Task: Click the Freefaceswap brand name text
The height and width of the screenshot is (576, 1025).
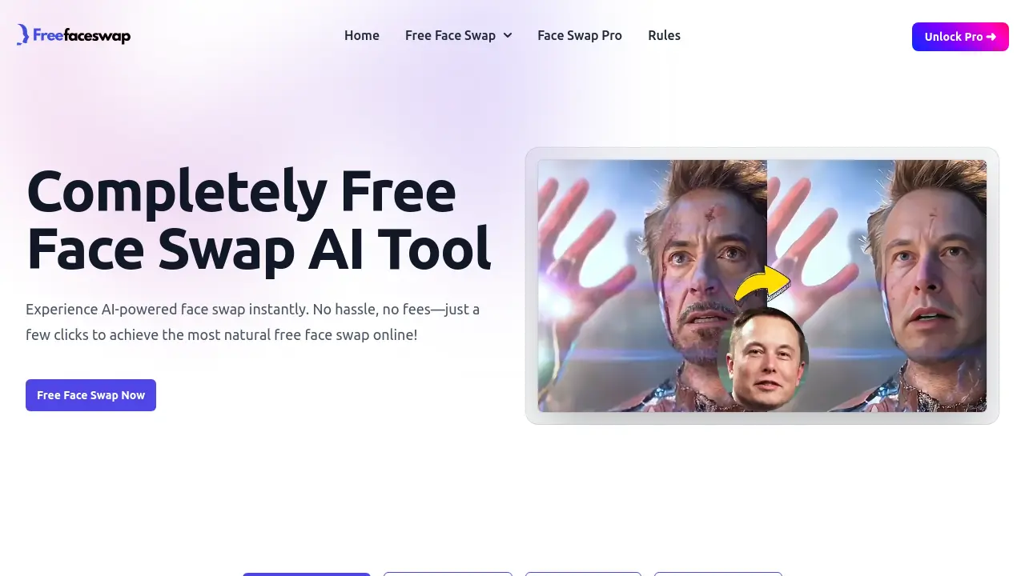Action: click(x=82, y=35)
